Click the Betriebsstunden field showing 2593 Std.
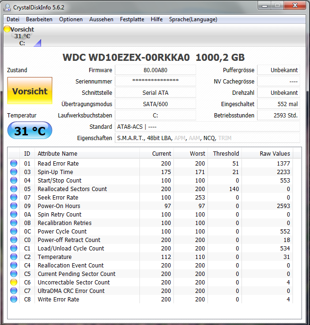 (x=279, y=115)
